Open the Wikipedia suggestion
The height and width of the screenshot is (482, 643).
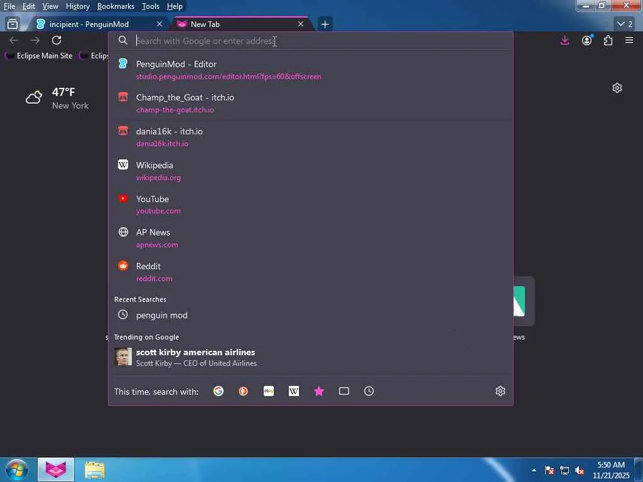pyautogui.click(x=310, y=171)
